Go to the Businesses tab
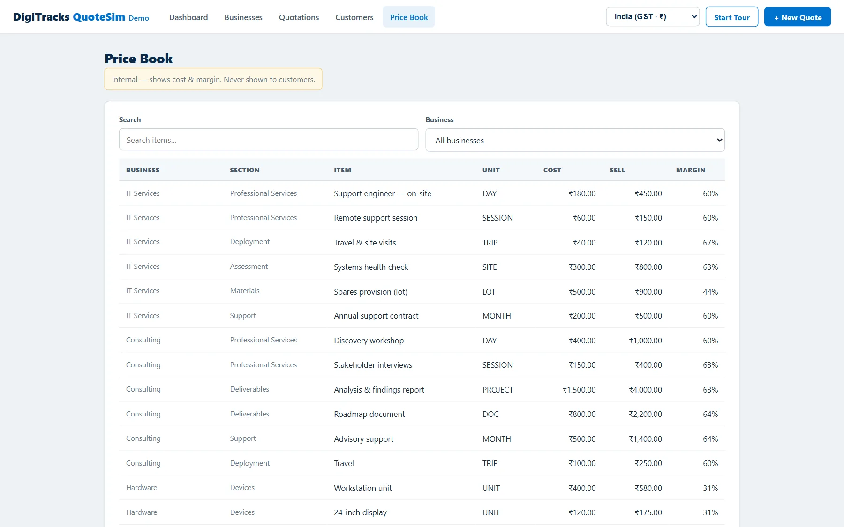This screenshot has height=527, width=844. 243,17
